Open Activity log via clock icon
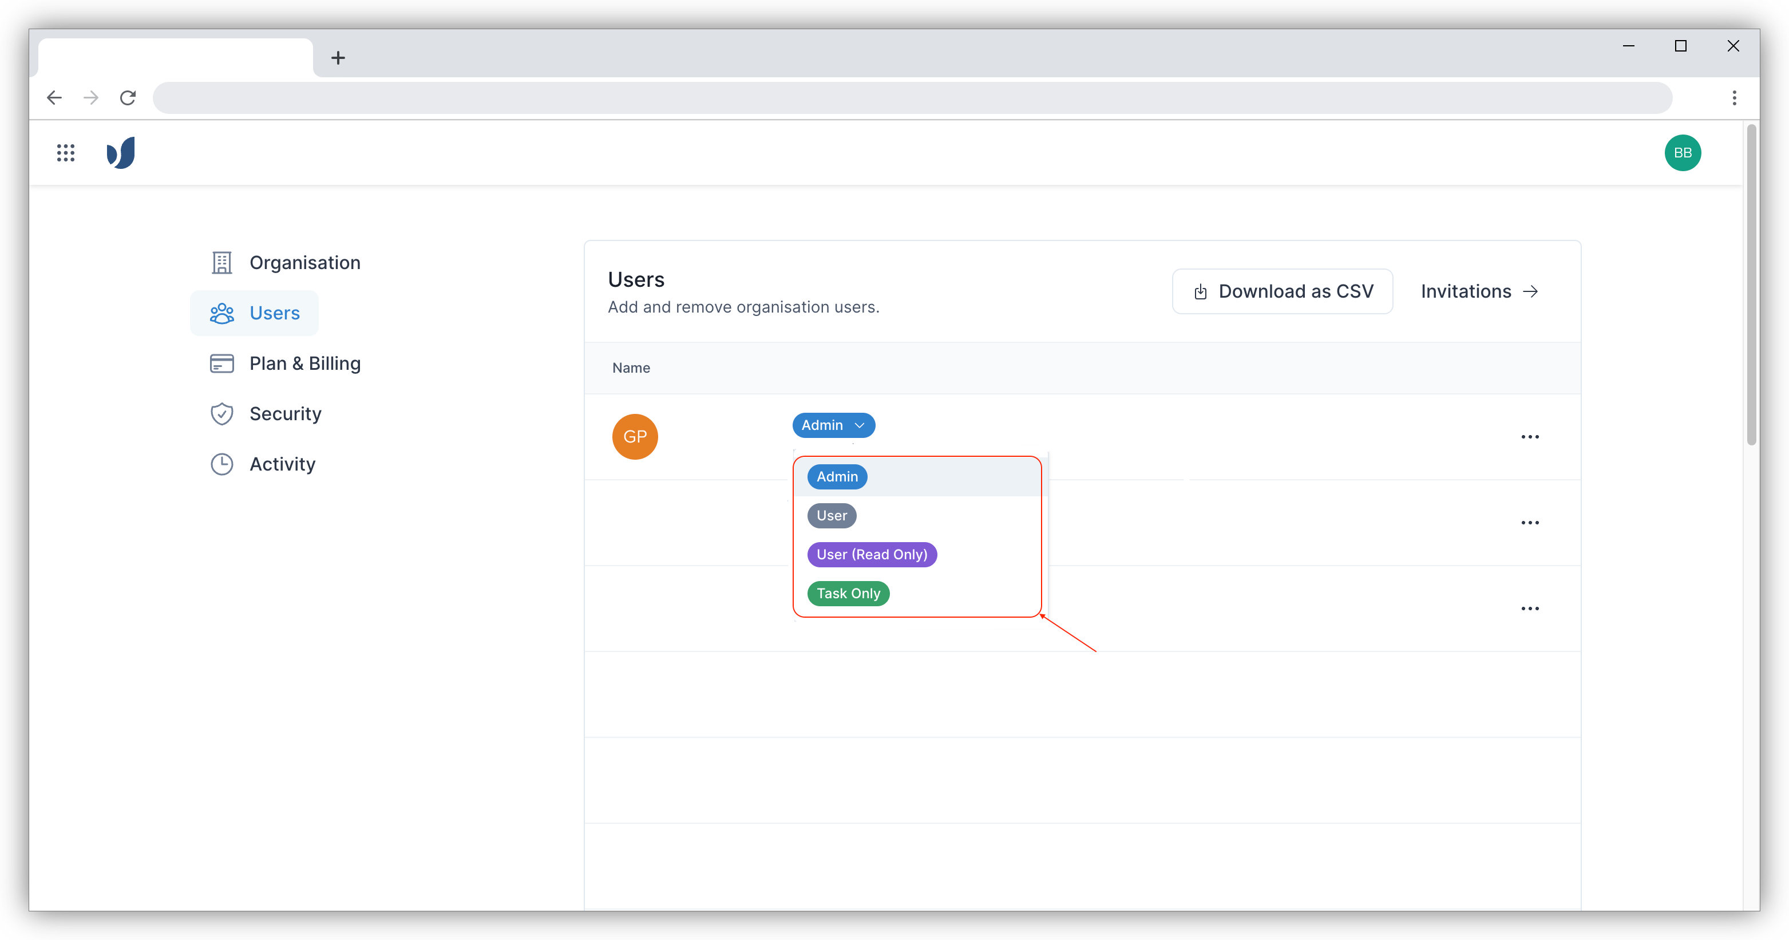 (221, 464)
